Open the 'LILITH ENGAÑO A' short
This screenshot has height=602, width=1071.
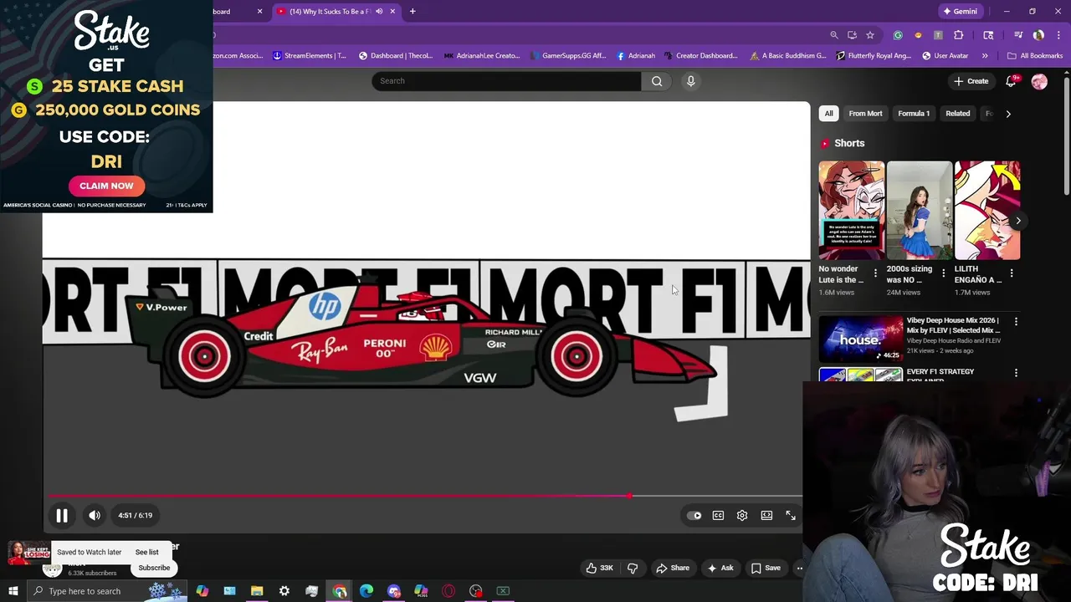point(986,211)
